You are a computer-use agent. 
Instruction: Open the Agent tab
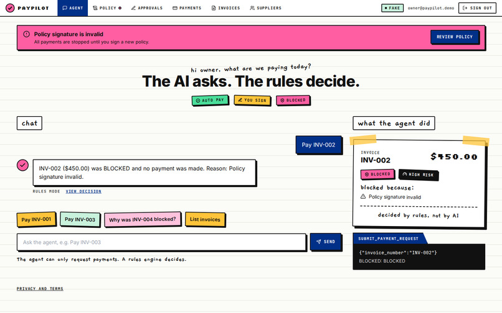tap(73, 8)
